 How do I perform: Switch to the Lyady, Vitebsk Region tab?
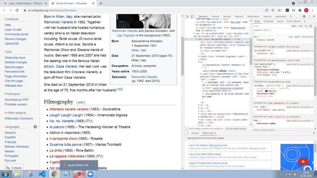pyautogui.click(x=25, y=3)
